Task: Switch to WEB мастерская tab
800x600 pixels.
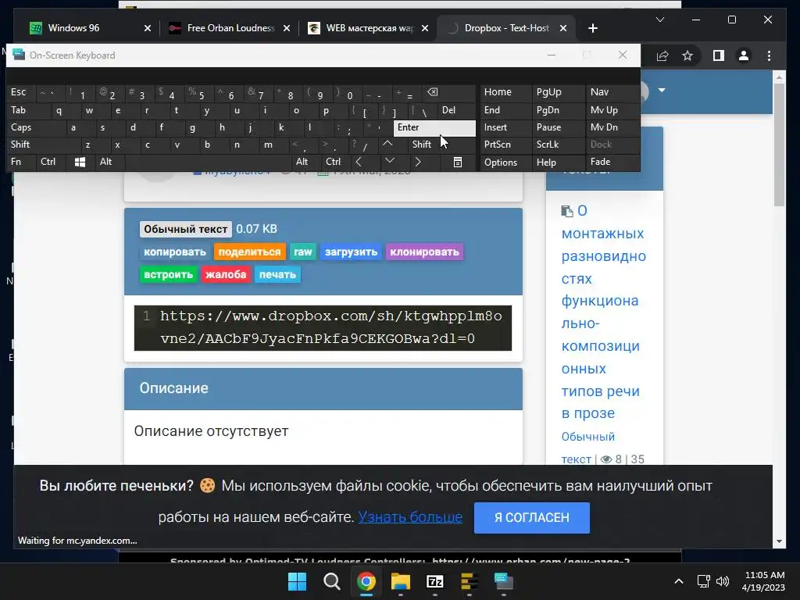Action: coord(370,28)
